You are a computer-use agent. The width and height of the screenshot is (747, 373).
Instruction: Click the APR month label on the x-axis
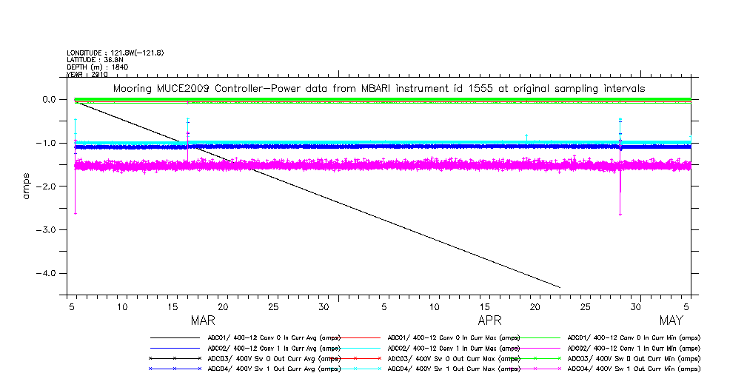[x=490, y=321]
